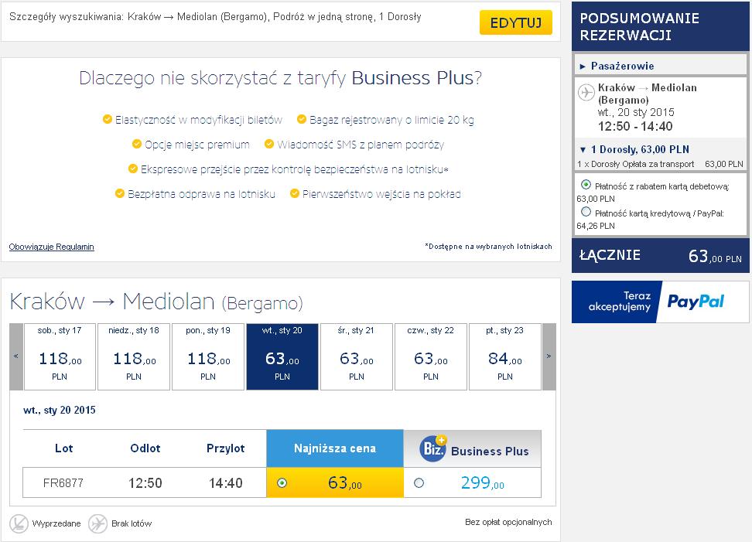
Task: Click the PayPal logo banner
Action: coord(660,302)
